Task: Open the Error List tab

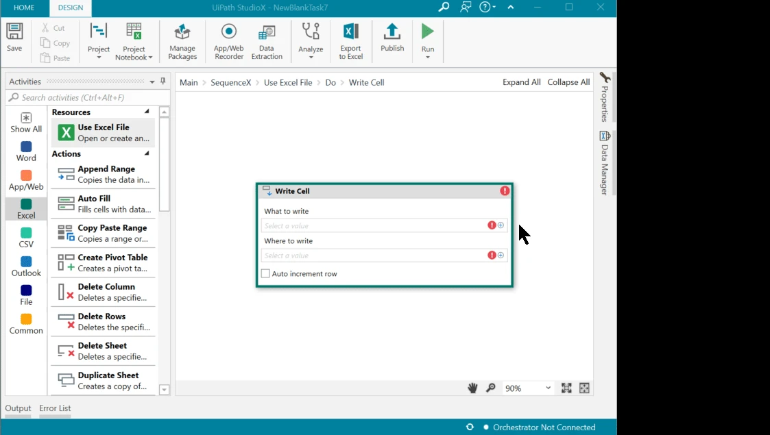Action: click(55, 408)
